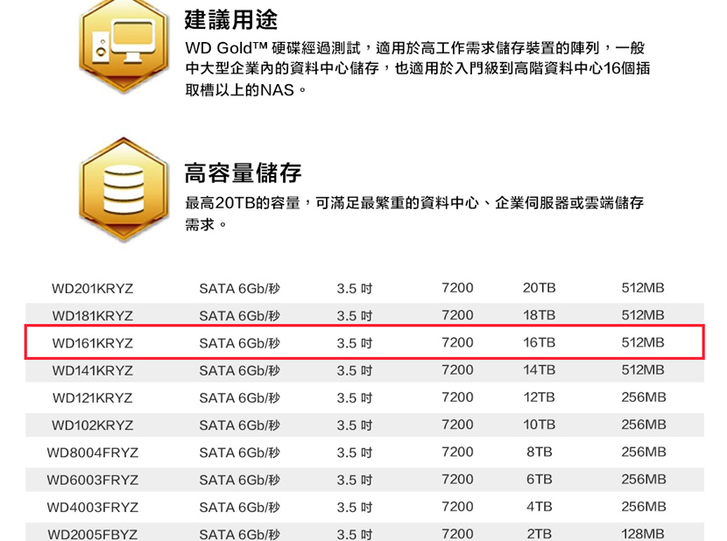The height and width of the screenshot is (541, 727).
Task: Click the 8TB capacity cell
Action: pos(539,452)
